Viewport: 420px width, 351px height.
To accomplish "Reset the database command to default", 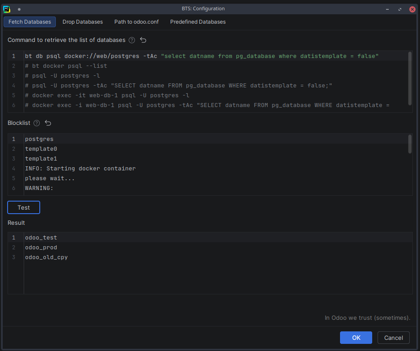I will (x=143, y=40).
